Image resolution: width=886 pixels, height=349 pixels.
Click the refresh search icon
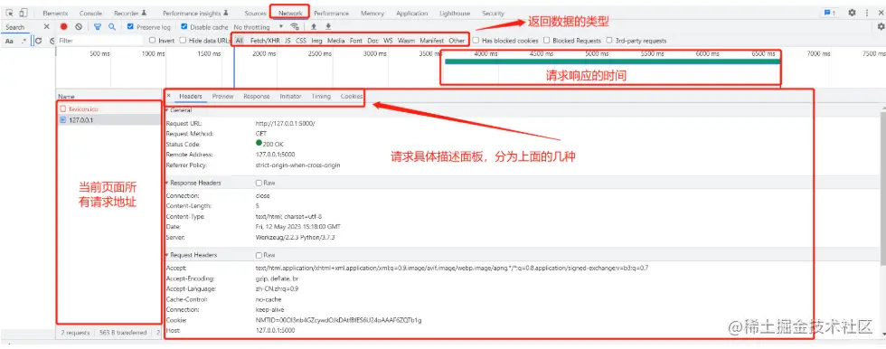39,41
